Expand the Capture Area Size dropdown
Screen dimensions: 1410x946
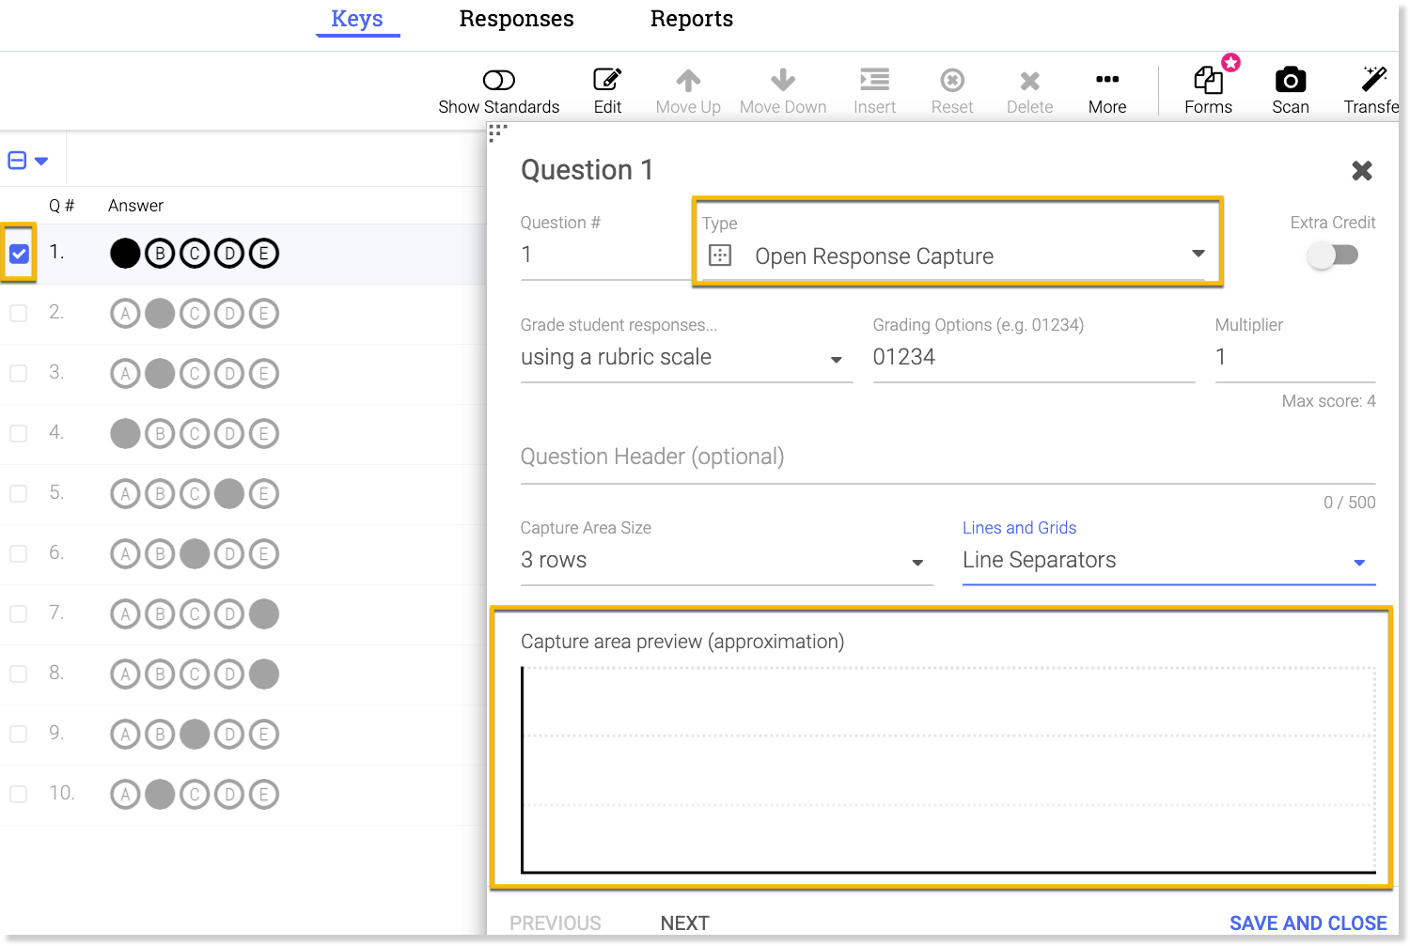[x=726, y=561]
